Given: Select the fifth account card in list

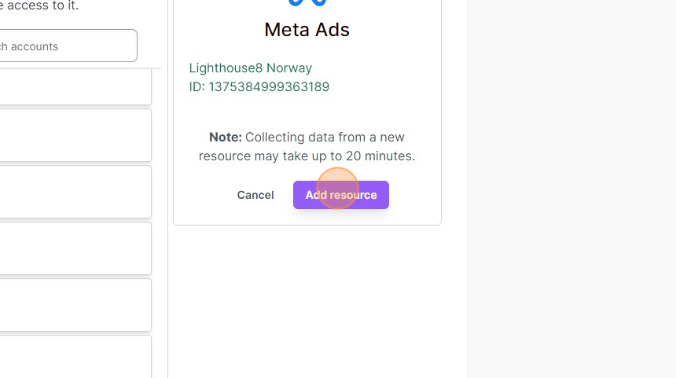Looking at the screenshot, I should [75, 305].
